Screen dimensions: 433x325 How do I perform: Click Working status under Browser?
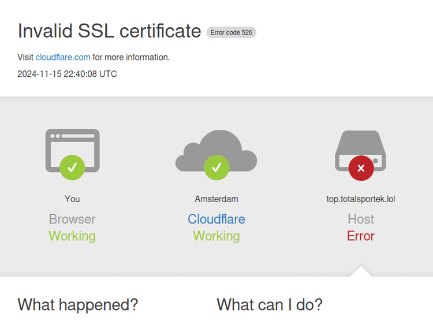pyautogui.click(x=72, y=236)
